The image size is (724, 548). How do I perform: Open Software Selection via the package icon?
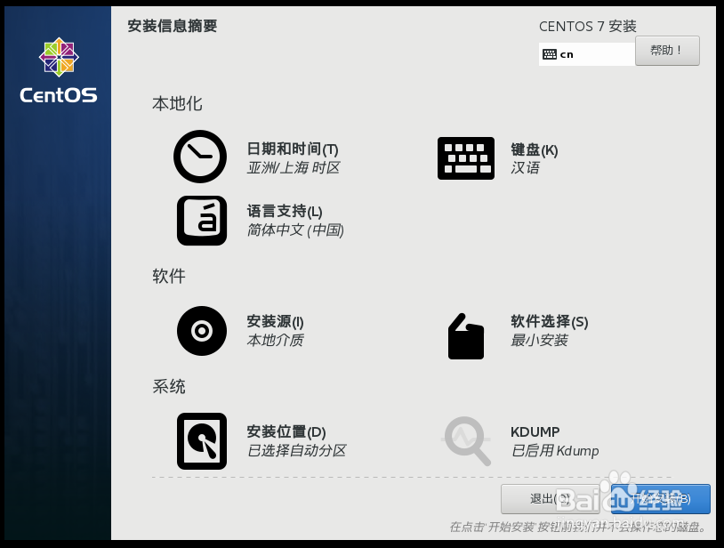point(466,337)
